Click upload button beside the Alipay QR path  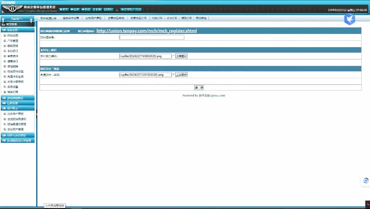point(181,56)
